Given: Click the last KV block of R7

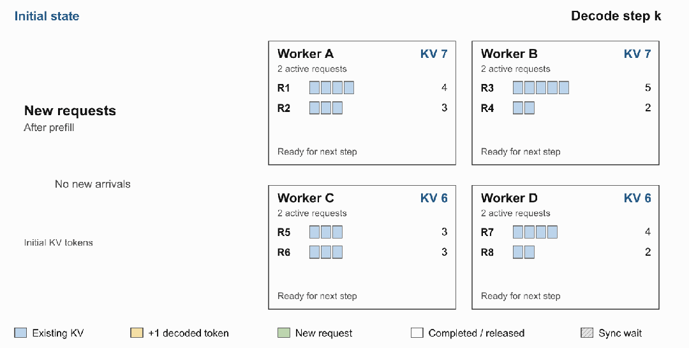Looking at the screenshot, I should 552,232.
